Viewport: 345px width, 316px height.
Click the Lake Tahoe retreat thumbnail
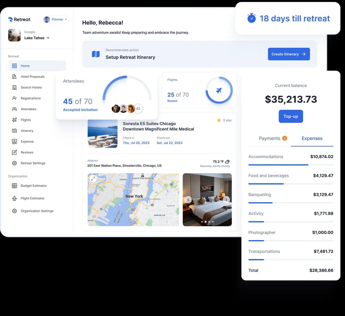[14, 35]
